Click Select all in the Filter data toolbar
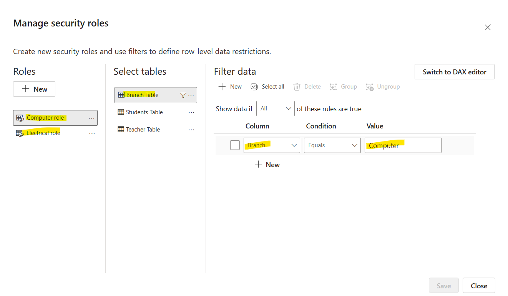 tap(267, 87)
